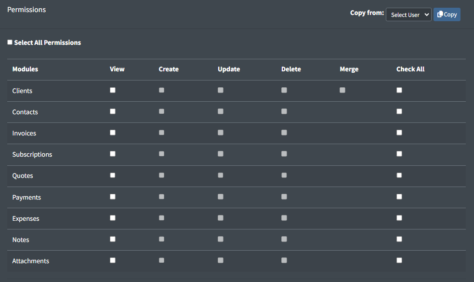Toggle Check All for Attachments row
Screen dimensions: 474x282
coord(399,260)
